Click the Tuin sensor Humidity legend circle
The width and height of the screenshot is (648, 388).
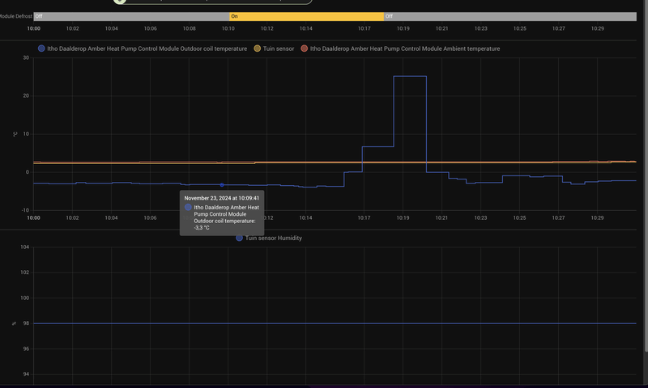(x=240, y=238)
